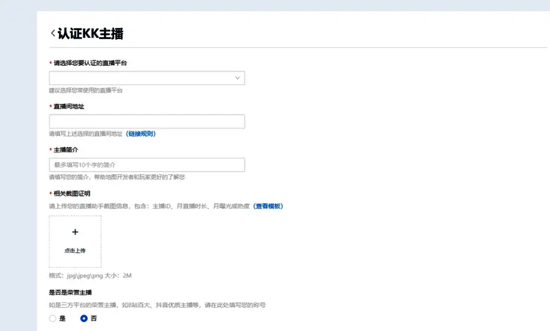Image resolution: width=550 pixels, height=331 pixels.
Task: Click the 请选择您要认证的直播平台 label
Action: click(90, 63)
